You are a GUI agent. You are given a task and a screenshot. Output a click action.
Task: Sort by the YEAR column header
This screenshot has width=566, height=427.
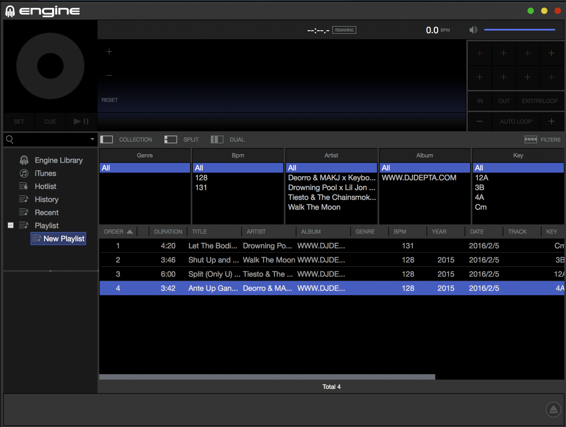(446, 232)
